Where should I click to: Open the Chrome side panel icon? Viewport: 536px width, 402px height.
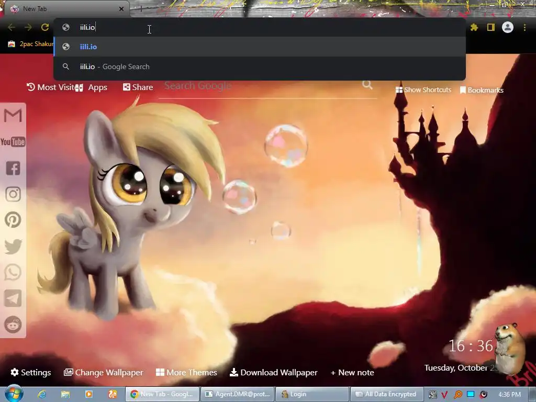(x=491, y=27)
